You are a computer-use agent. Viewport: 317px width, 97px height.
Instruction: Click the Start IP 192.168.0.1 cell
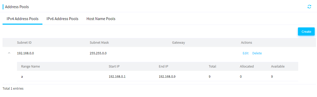pyautogui.click(x=117, y=76)
